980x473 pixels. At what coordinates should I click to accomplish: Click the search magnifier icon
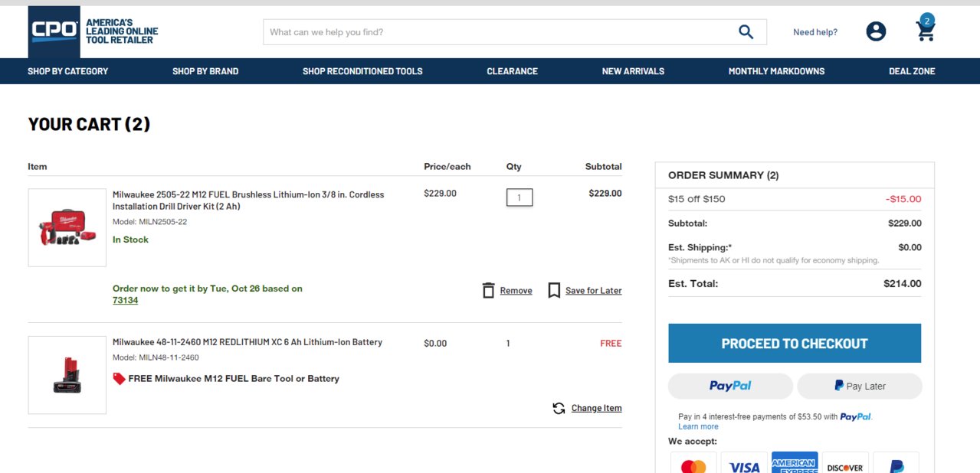point(746,31)
